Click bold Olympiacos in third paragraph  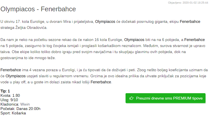[16, 76]
